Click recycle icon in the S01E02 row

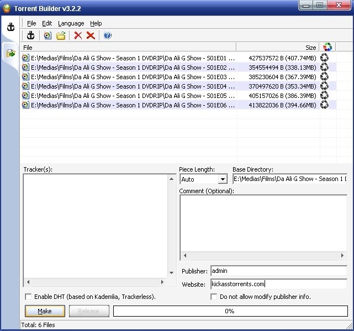[x=324, y=67]
